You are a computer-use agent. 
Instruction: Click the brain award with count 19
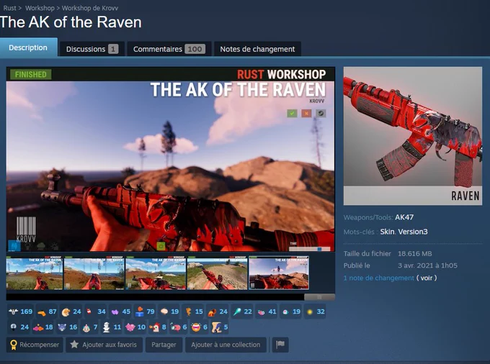pyautogui.click(x=169, y=311)
